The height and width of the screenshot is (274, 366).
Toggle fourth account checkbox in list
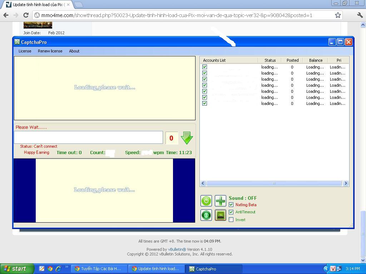(204, 85)
